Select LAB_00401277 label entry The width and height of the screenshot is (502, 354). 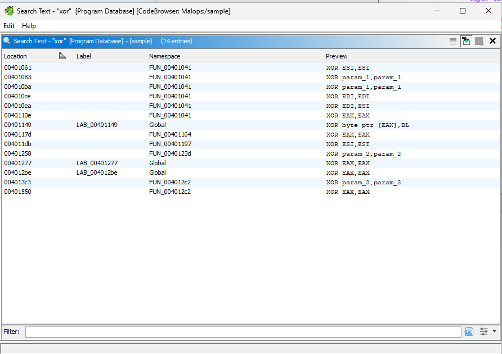click(x=97, y=163)
